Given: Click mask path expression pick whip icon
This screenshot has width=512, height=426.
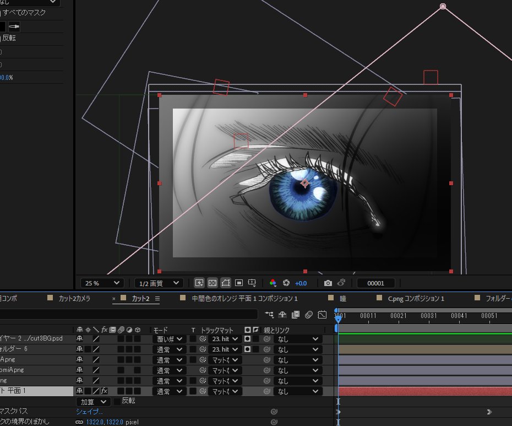Looking at the screenshot, I should tap(274, 412).
